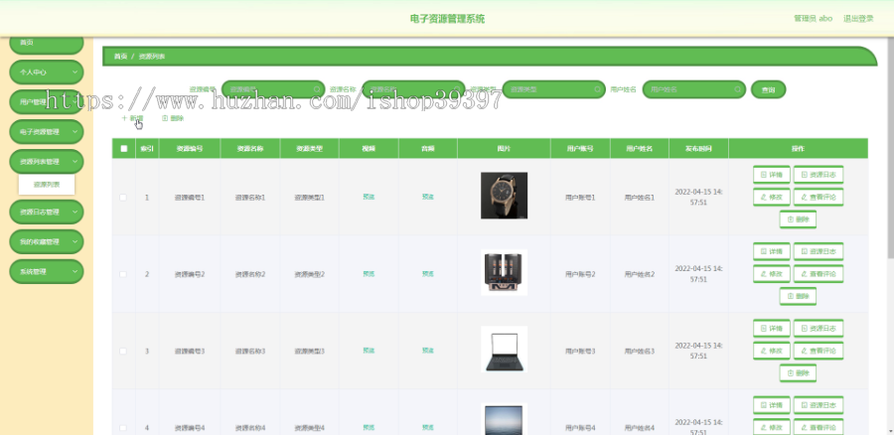Expand the 资源日志管理 sidebar menu
Image resolution: width=894 pixels, height=435 pixels.
[46, 213]
